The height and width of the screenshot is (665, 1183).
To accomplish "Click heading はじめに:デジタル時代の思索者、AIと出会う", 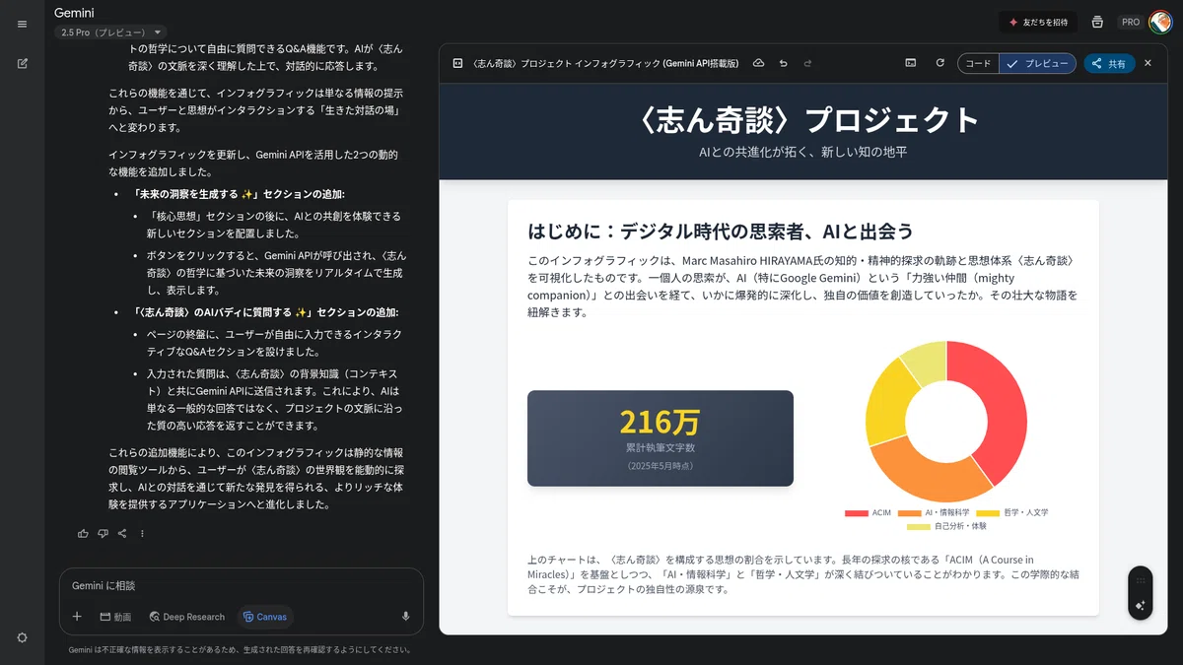I will tap(721, 232).
